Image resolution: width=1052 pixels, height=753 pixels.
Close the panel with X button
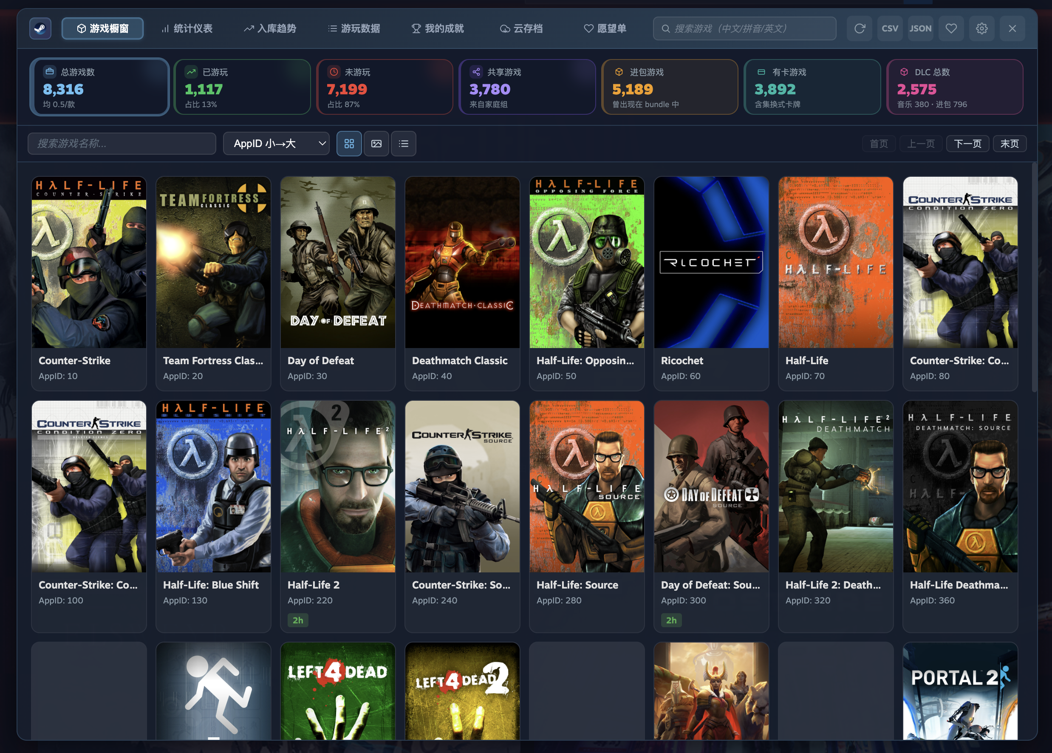pyautogui.click(x=1012, y=29)
